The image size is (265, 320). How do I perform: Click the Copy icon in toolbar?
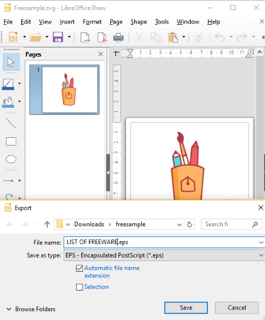(x=156, y=37)
